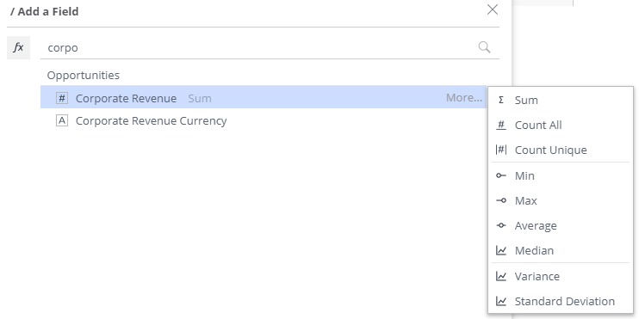Close the Add a Field panel

pyautogui.click(x=493, y=9)
